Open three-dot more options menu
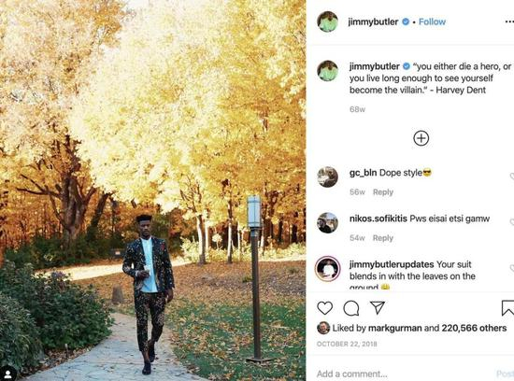Viewport: 514px width, 381px height. (509, 21)
